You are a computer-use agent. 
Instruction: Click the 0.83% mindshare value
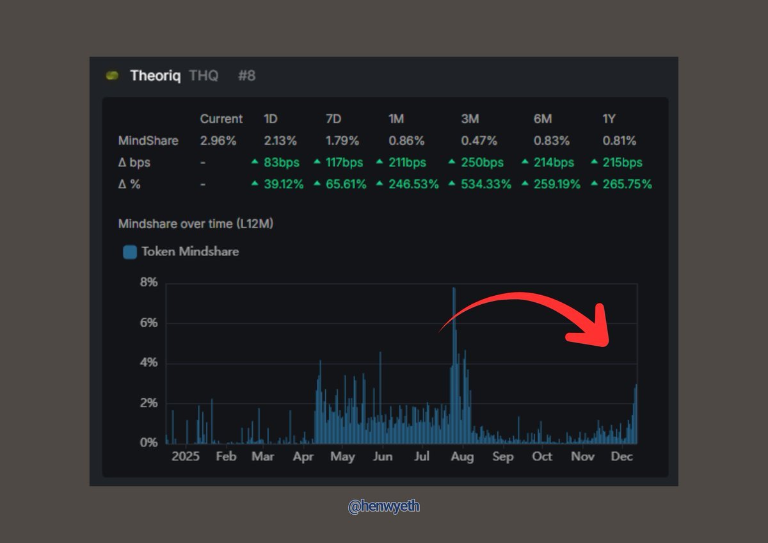pyautogui.click(x=551, y=140)
